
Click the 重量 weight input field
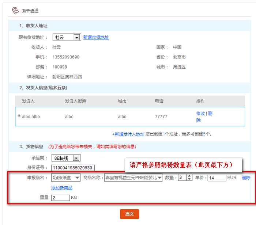tap(60, 198)
